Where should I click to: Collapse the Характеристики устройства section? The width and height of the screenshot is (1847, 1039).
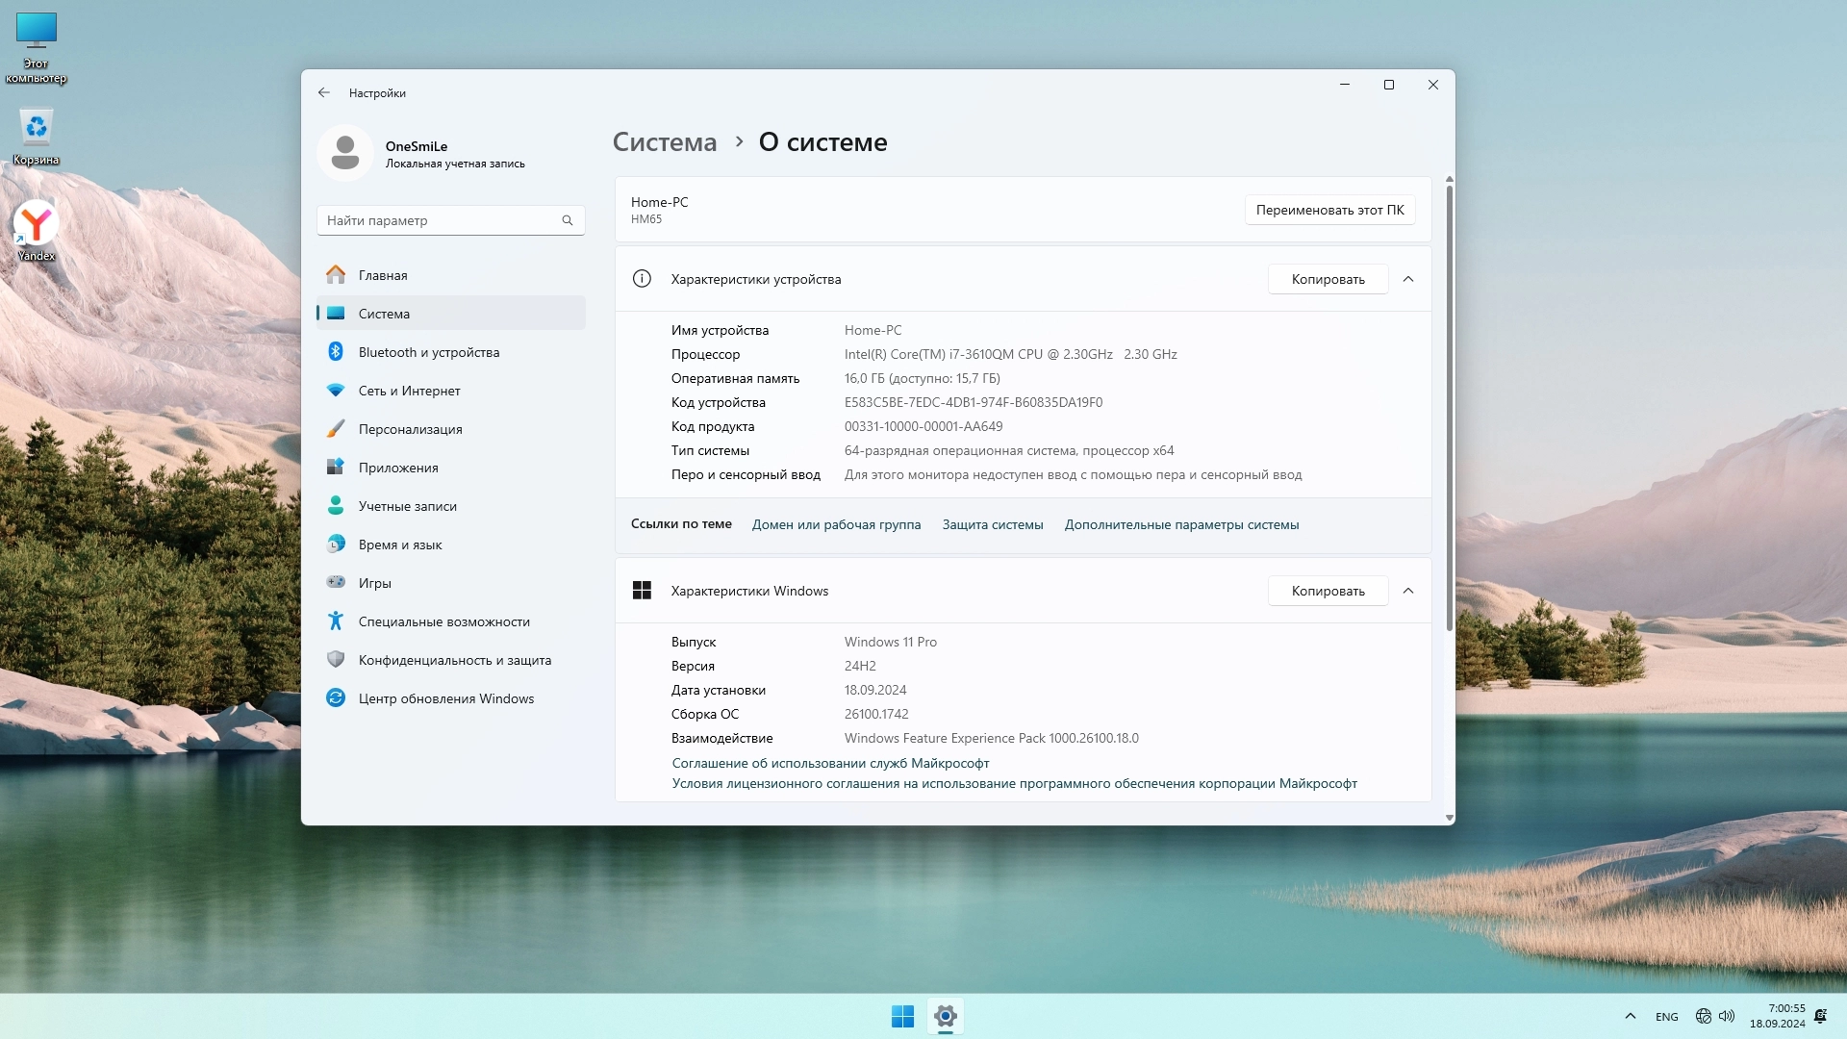click(x=1408, y=279)
